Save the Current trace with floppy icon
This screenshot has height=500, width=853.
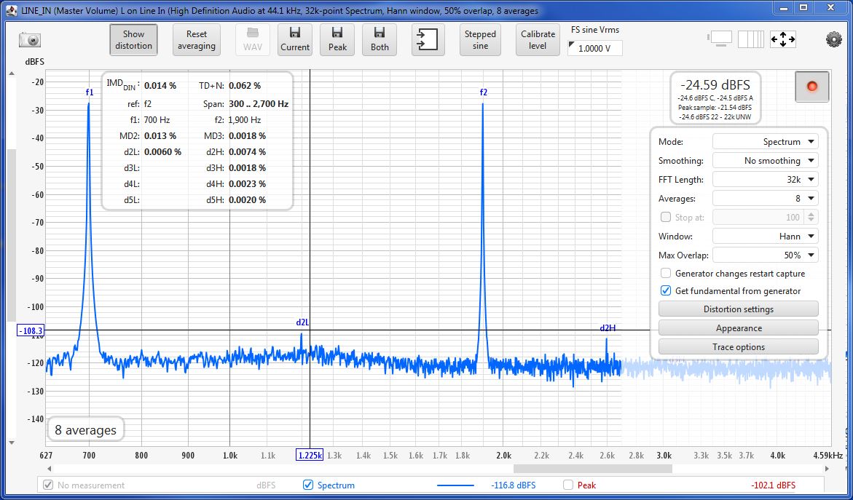(x=295, y=39)
